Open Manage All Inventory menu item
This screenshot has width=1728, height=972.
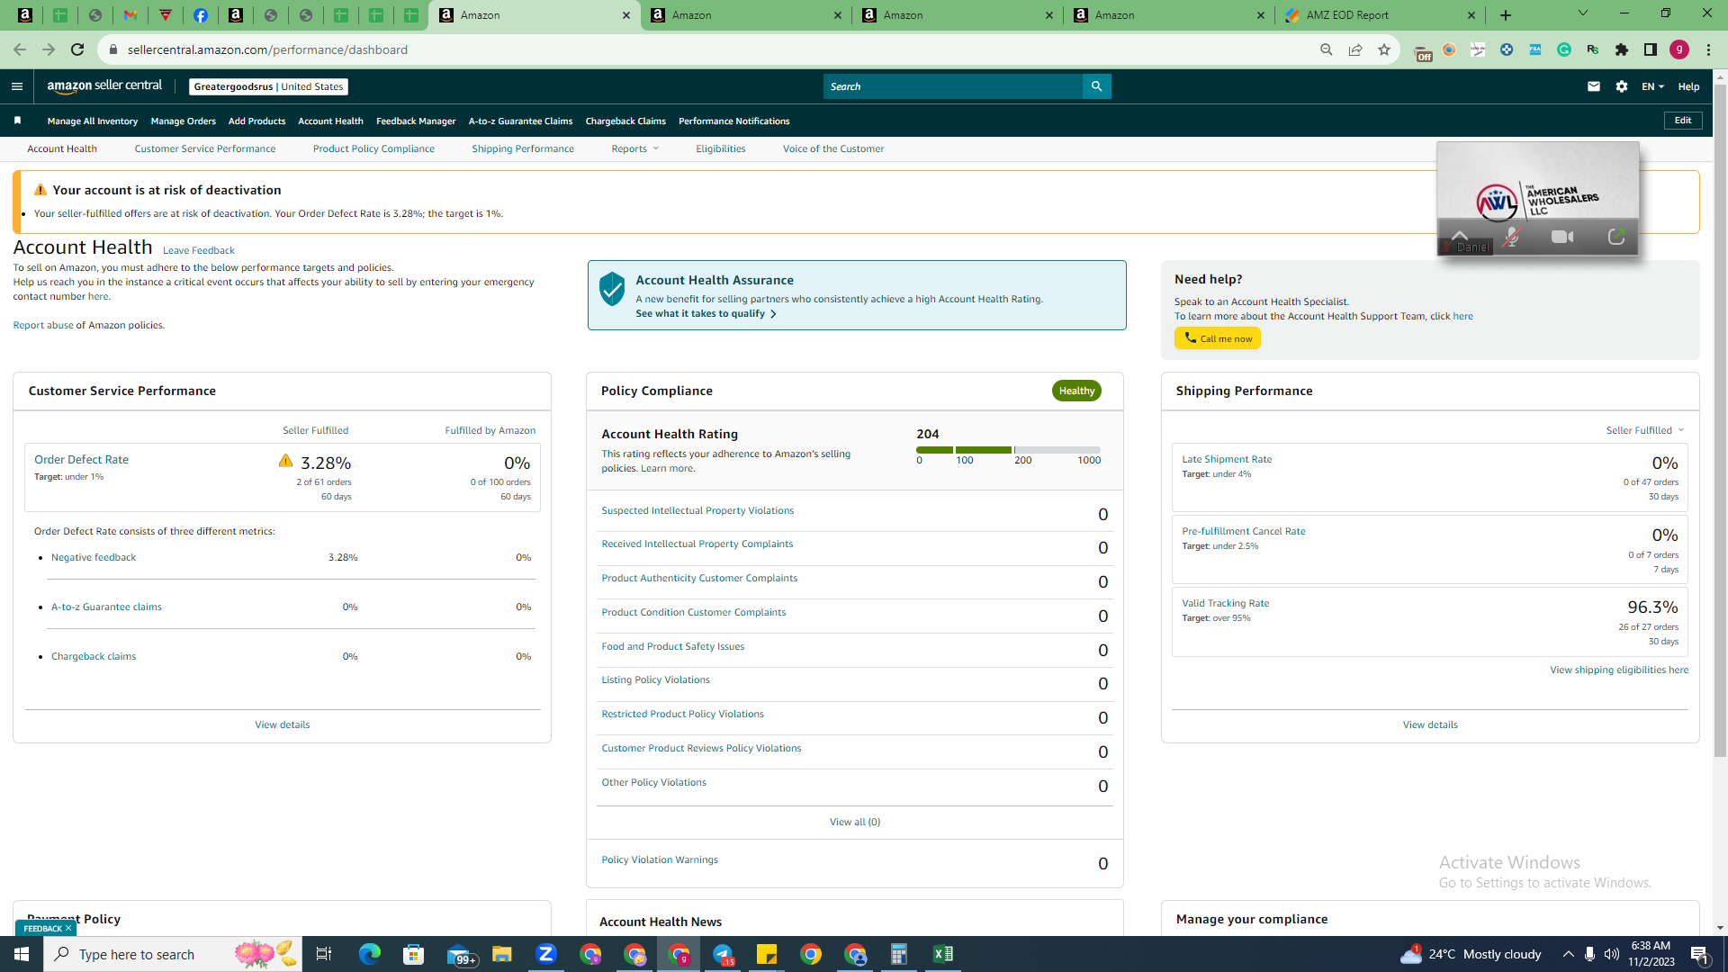pos(93,121)
